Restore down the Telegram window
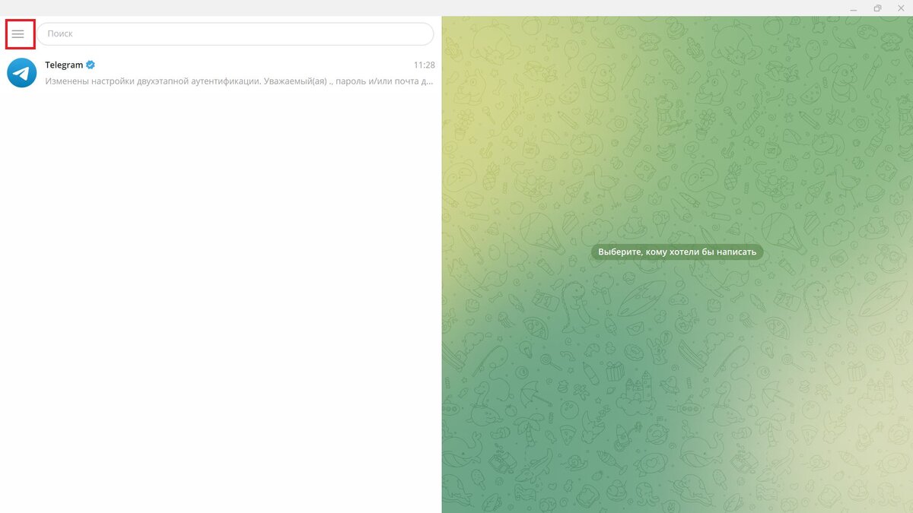Image resolution: width=913 pixels, height=513 pixels. tap(877, 8)
